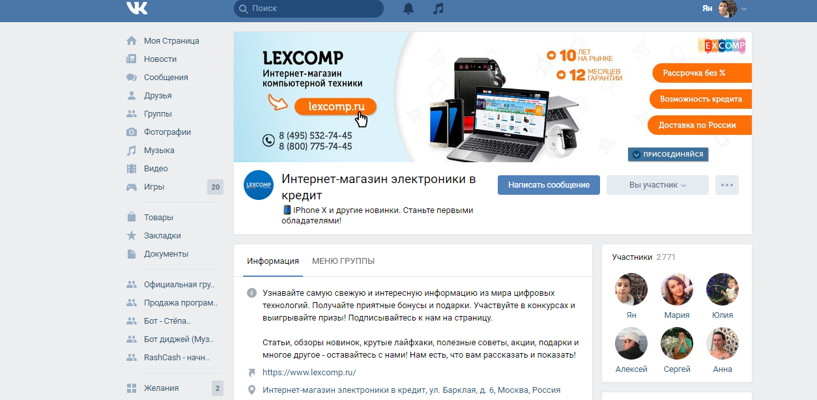Image resolution: width=817 pixels, height=400 pixels.
Task: Open Документы in the left sidebar
Action: [x=166, y=253]
